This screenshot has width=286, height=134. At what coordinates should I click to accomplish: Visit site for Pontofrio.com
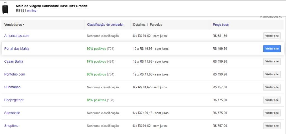(272, 74)
